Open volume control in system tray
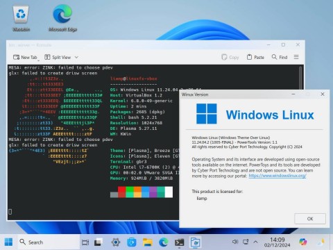 pos(235,242)
